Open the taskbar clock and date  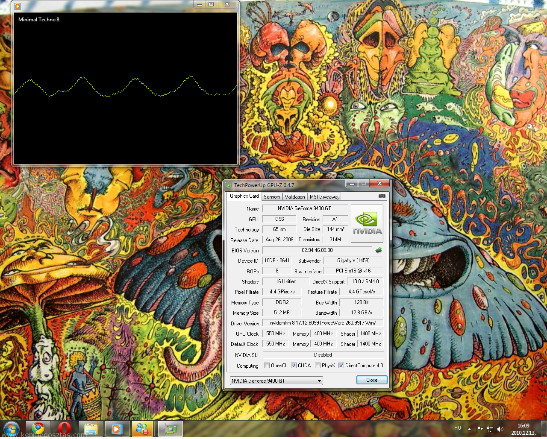(523, 429)
